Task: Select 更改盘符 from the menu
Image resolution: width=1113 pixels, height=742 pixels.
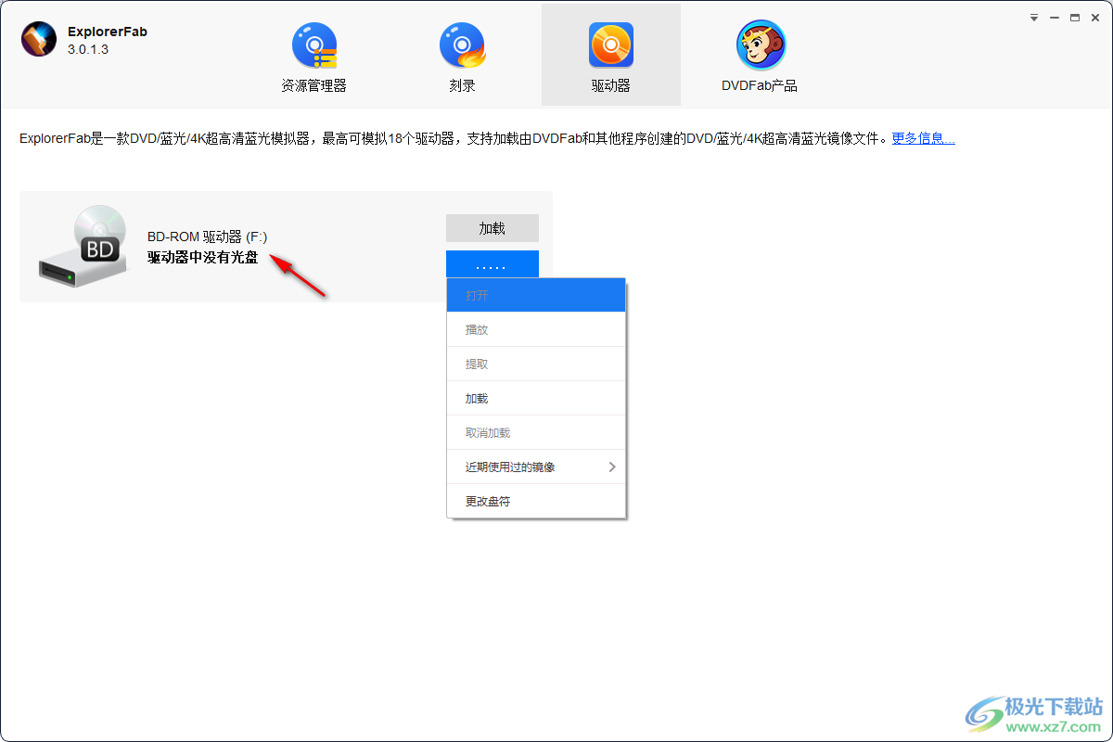Action: tap(536, 501)
